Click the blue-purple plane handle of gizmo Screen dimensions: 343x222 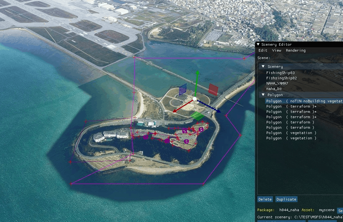point(183,90)
